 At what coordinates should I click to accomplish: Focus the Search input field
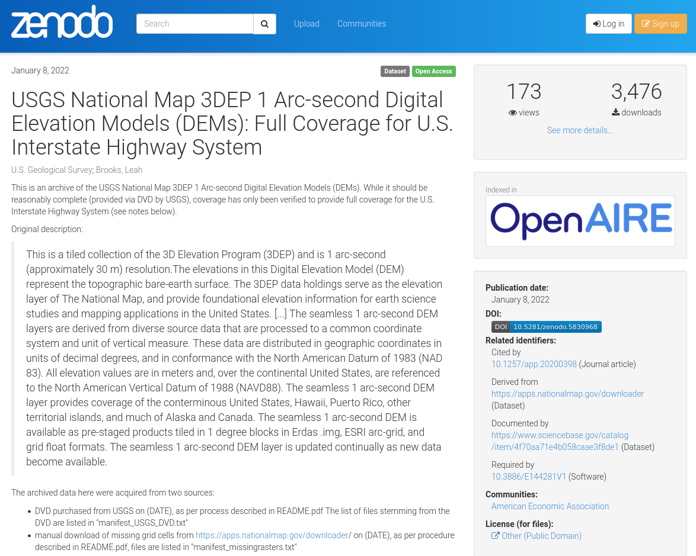point(195,24)
